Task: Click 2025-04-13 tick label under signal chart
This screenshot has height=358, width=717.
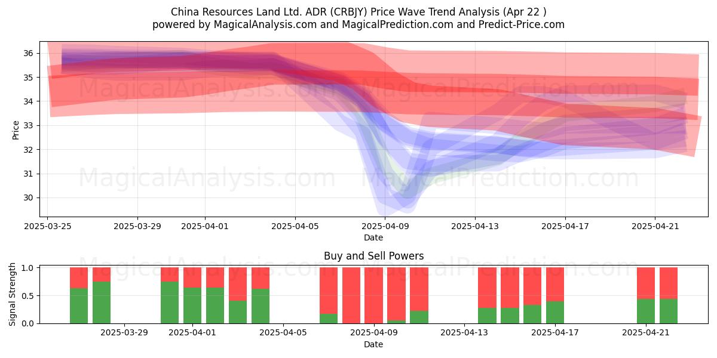Action: 464,333
